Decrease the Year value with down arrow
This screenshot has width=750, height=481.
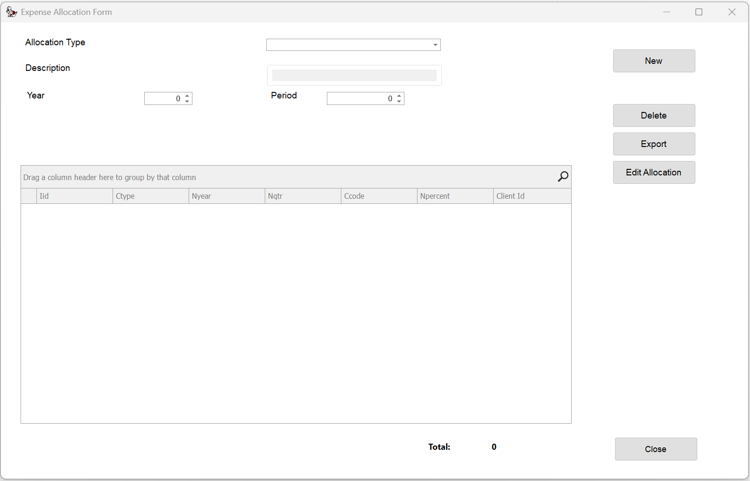187,101
